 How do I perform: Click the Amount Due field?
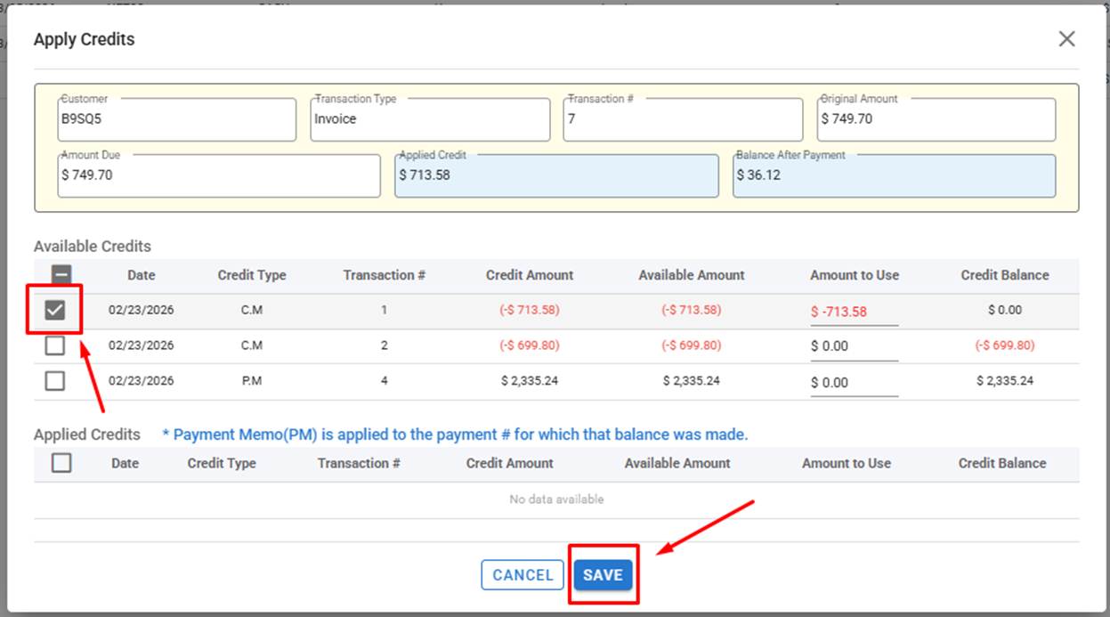click(x=218, y=175)
